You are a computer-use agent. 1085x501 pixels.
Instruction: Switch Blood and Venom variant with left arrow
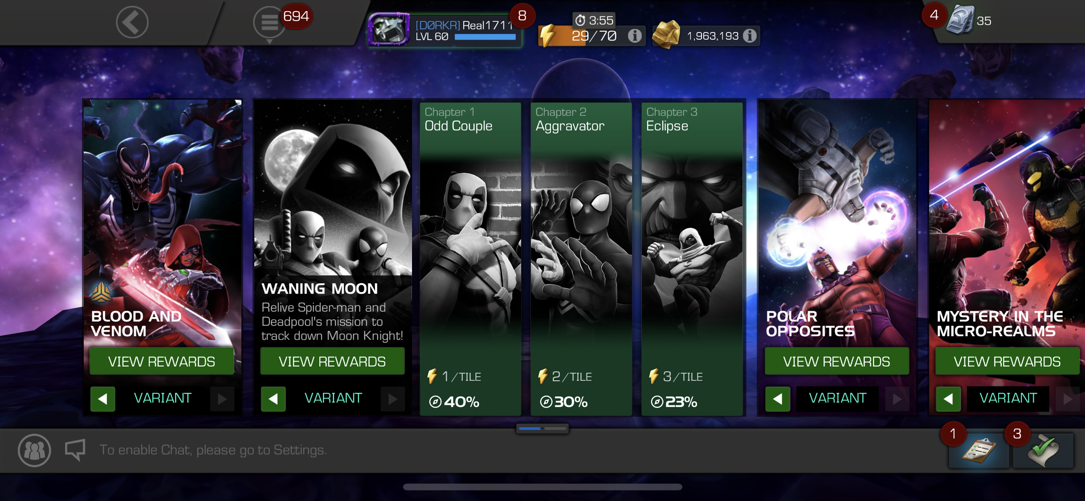103,399
